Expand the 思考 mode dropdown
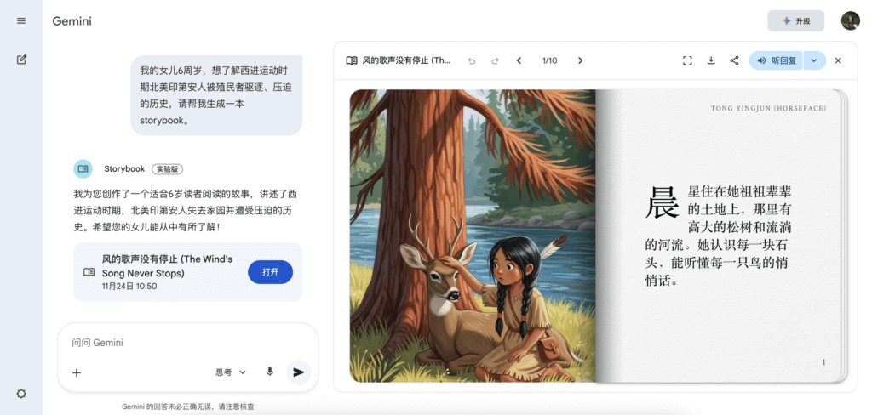 (x=231, y=372)
